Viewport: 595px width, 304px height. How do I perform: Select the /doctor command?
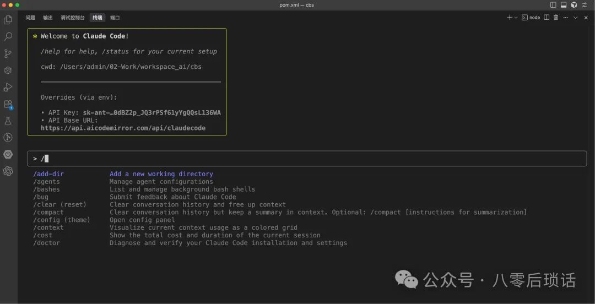[46, 243]
